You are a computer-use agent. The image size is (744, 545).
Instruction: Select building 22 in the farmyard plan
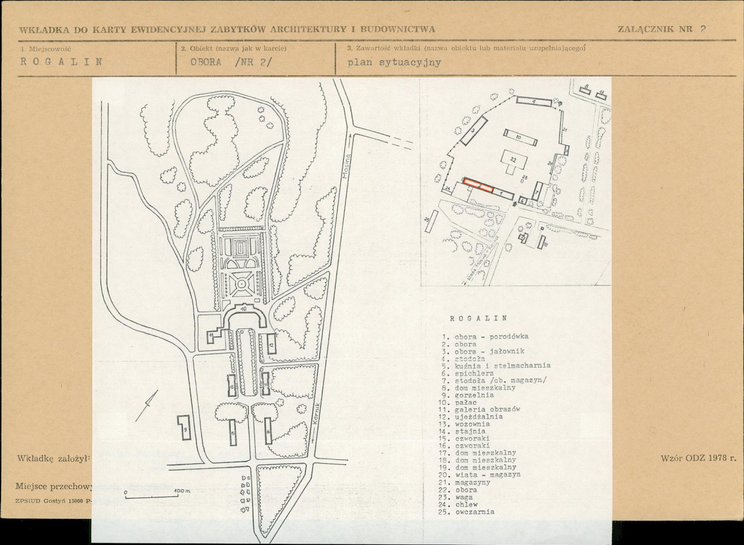tap(513, 160)
